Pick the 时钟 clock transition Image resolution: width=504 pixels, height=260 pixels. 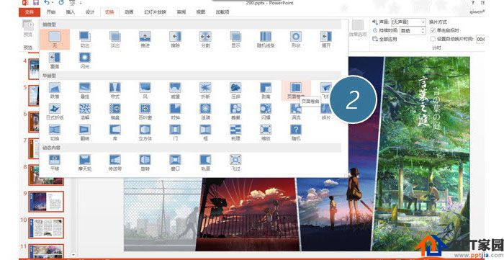click(x=175, y=111)
